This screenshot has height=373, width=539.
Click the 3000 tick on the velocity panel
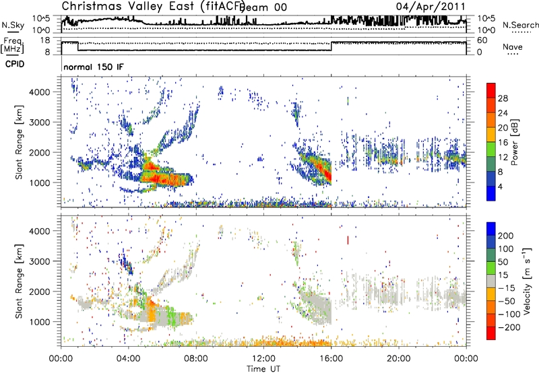pyautogui.click(x=40, y=261)
